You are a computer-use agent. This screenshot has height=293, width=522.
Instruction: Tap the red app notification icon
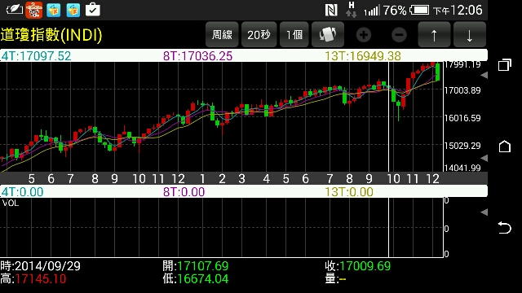point(34,11)
